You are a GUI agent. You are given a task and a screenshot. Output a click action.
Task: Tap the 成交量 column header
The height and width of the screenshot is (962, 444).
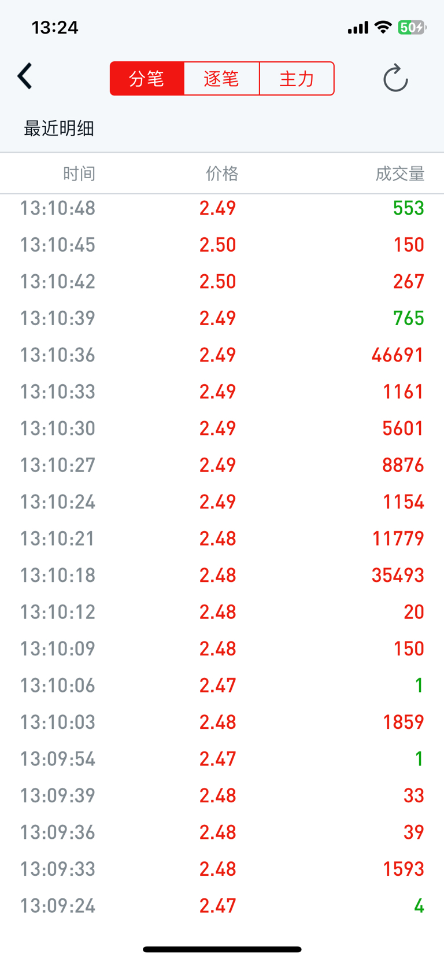pos(400,174)
